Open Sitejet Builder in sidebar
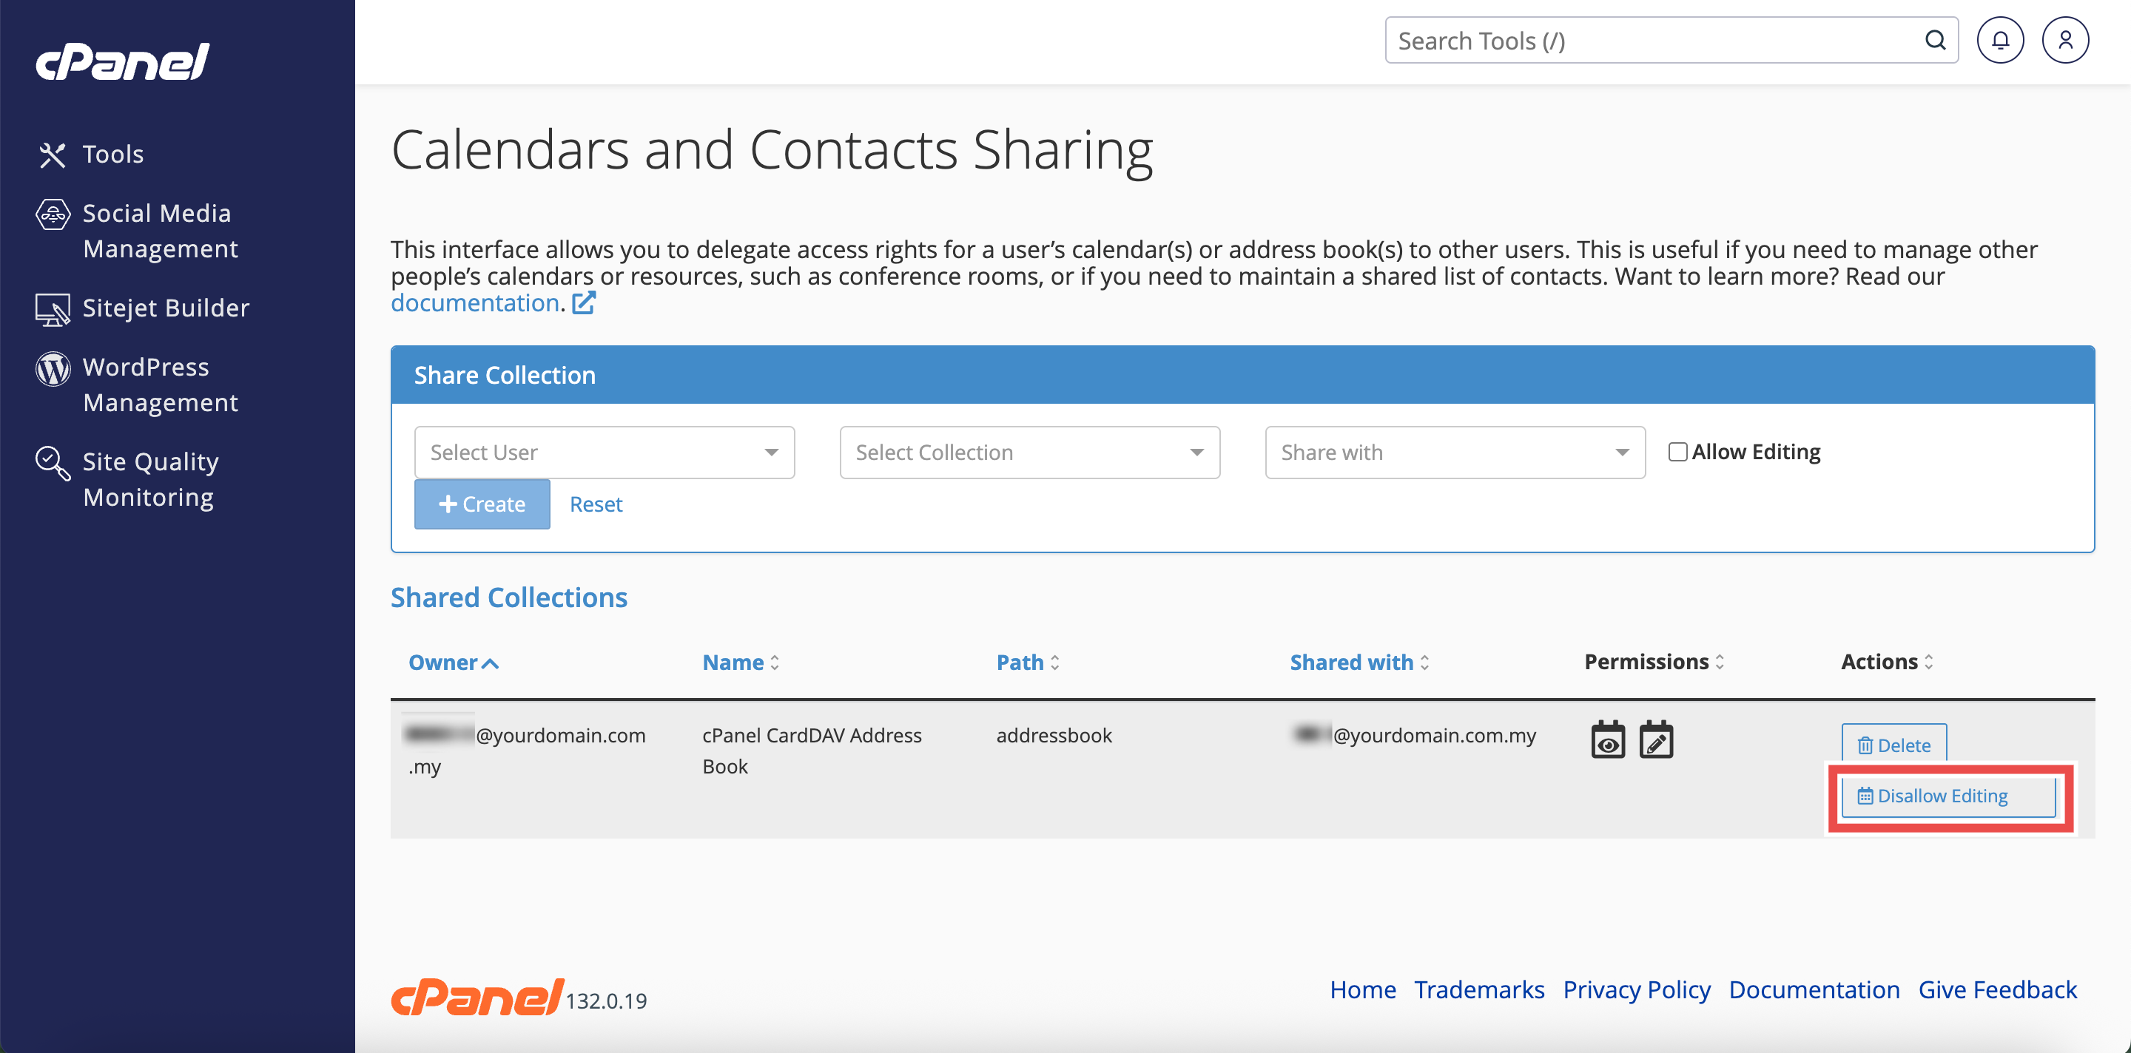 click(166, 308)
